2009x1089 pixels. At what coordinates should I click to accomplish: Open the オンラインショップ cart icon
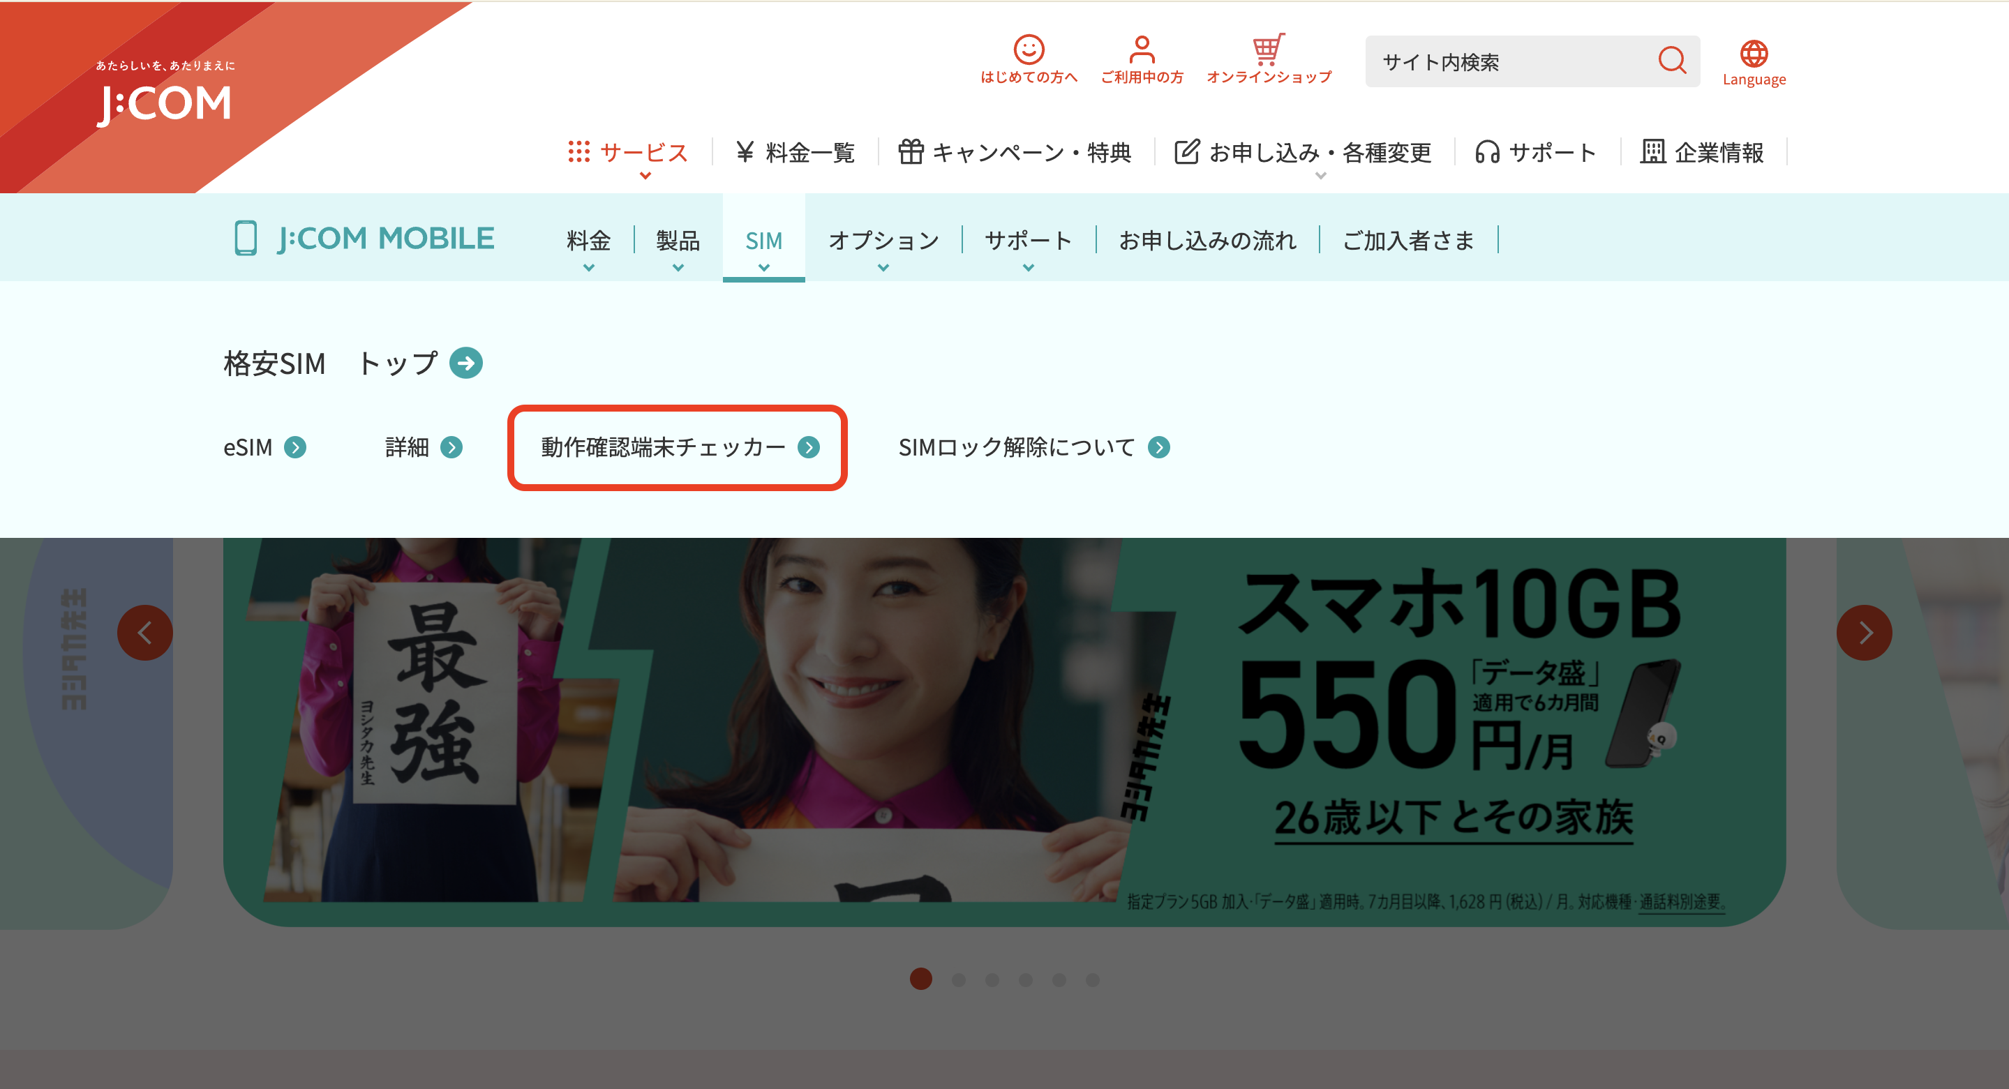click(x=1269, y=49)
